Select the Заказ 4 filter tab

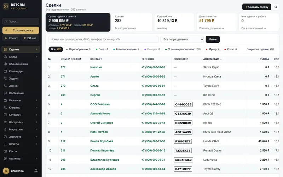point(102,49)
